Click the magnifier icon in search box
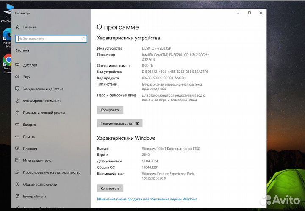The height and width of the screenshot is (211, 305). (83, 39)
